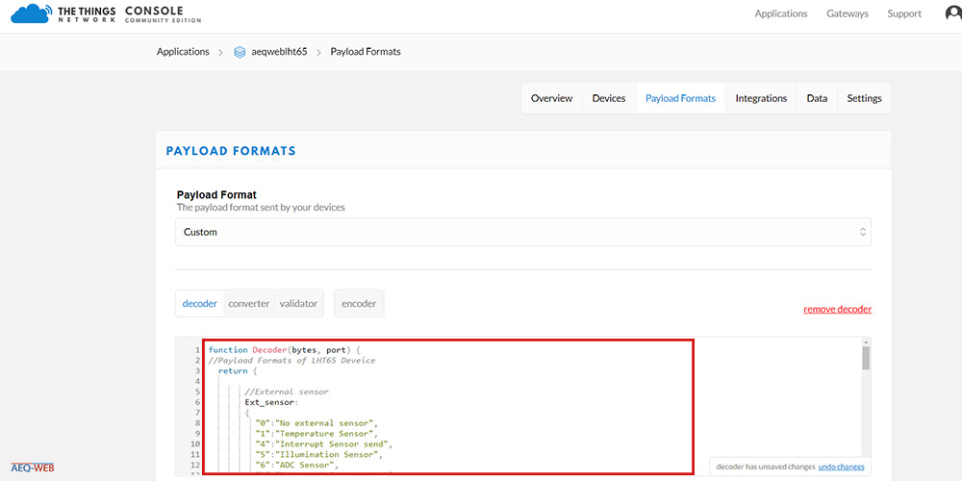Switch to the Overview tab
Image resolution: width=962 pixels, height=481 pixels.
tap(551, 98)
